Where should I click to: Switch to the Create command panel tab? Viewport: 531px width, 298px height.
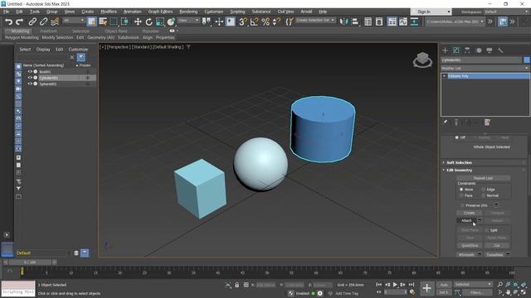coord(445,50)
